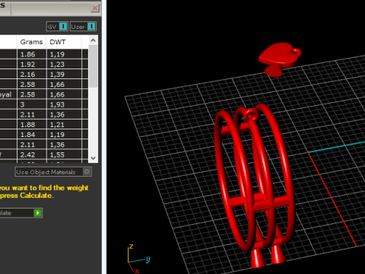
Task: Select the 2.16 grams cell
Action: click(x=32, y=75)
